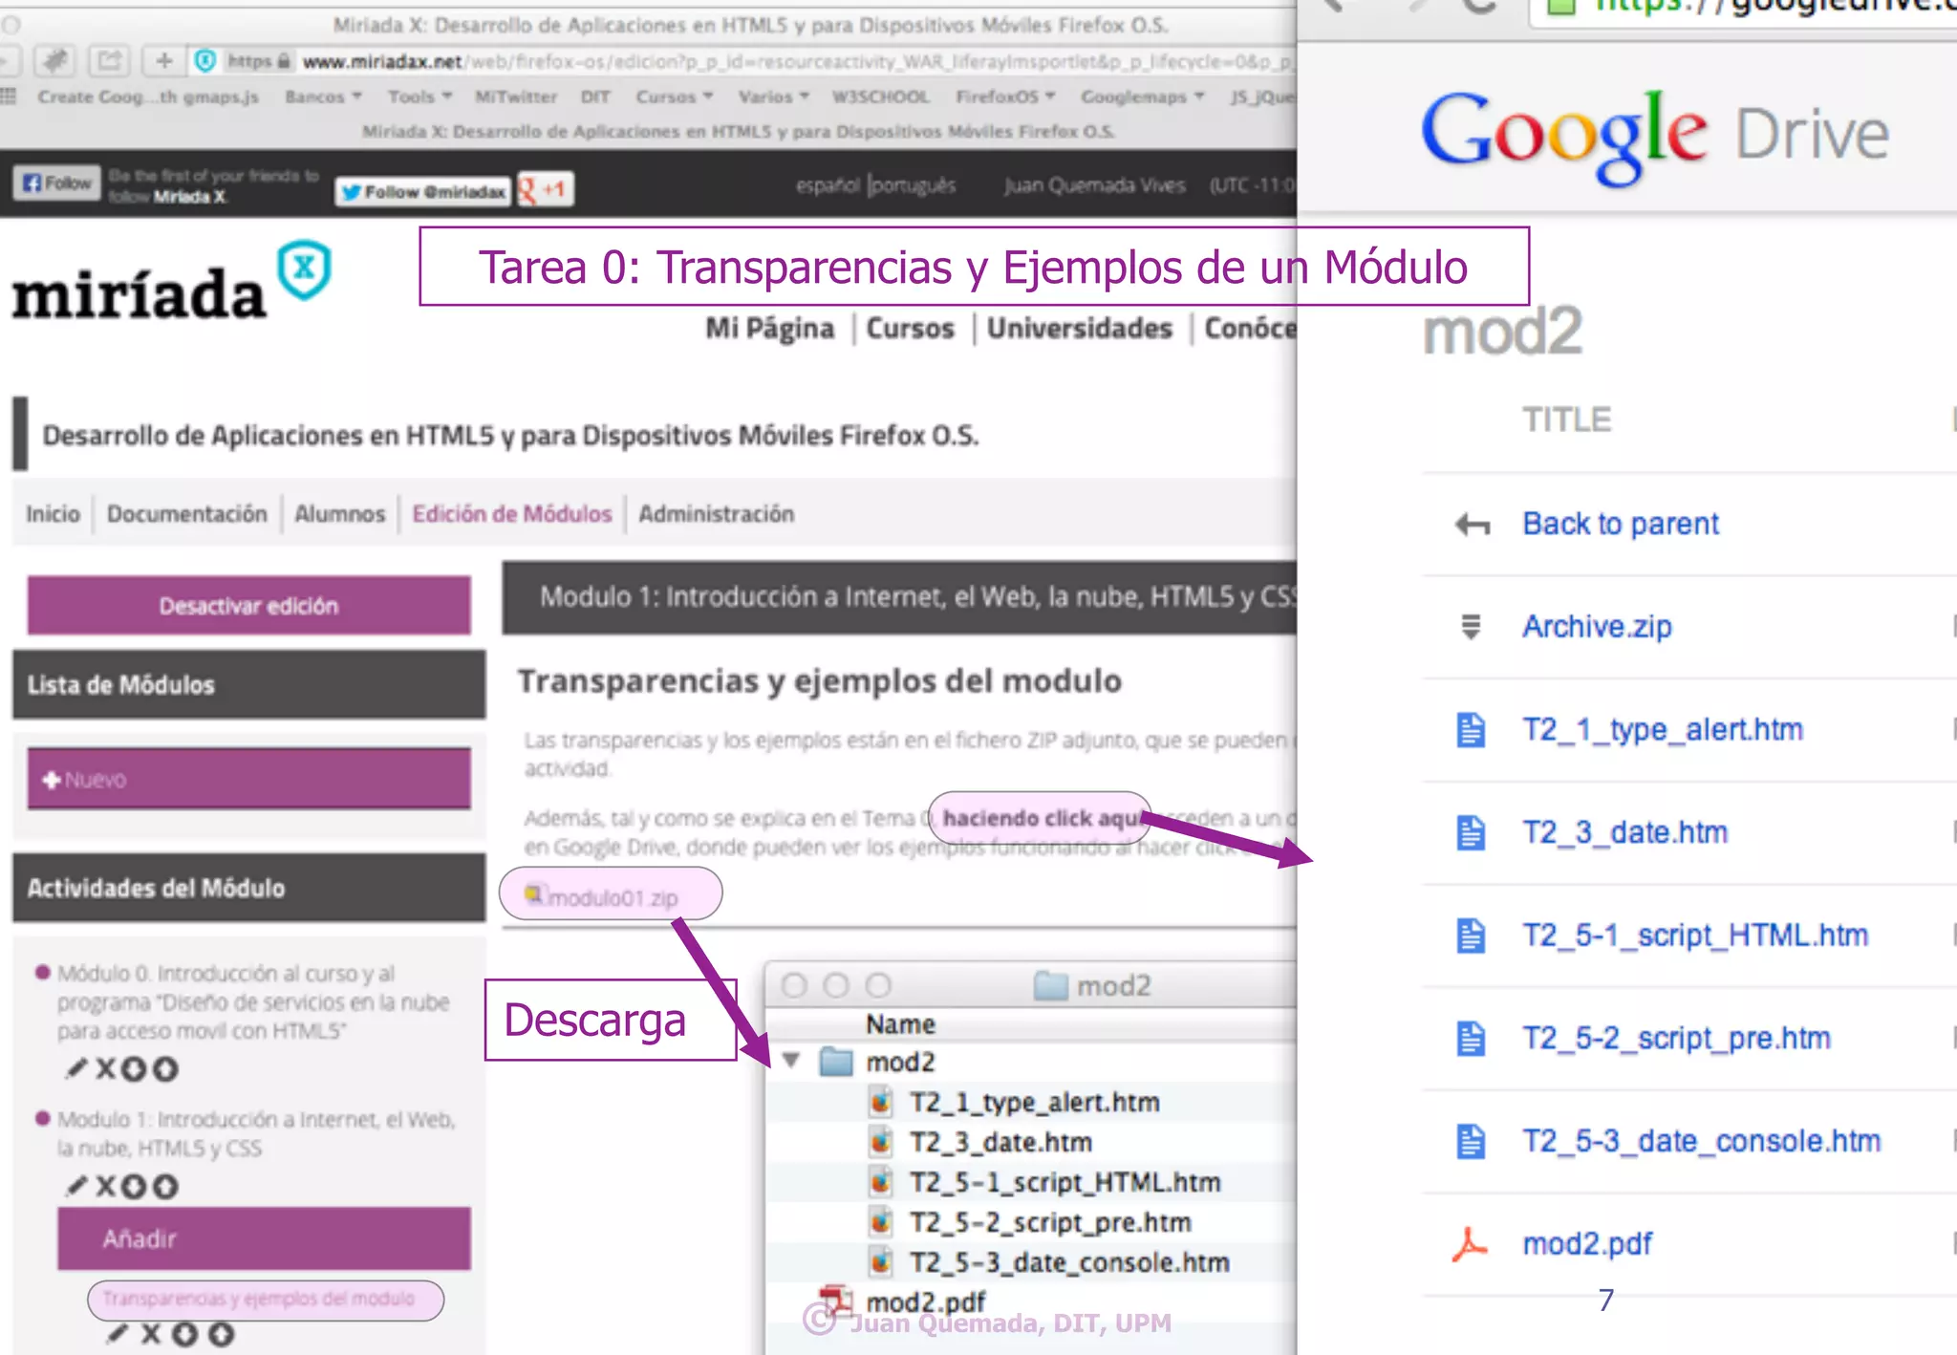Move Modulo 1 up with the up-arrow icon
1957x1355 pixels.
pyautogui.click(x=166, y=1186)
